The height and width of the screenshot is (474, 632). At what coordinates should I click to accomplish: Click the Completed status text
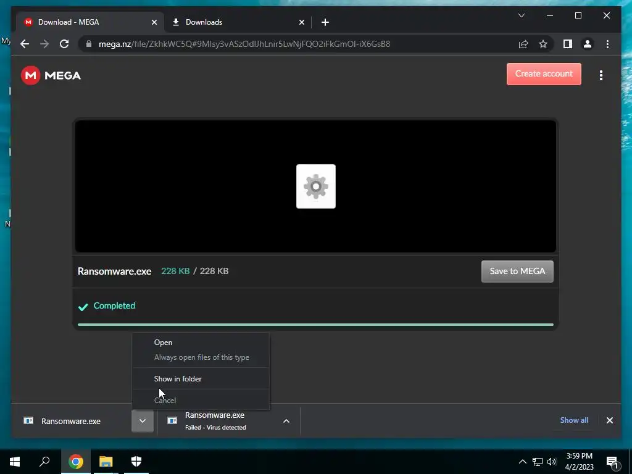point(114,306)
